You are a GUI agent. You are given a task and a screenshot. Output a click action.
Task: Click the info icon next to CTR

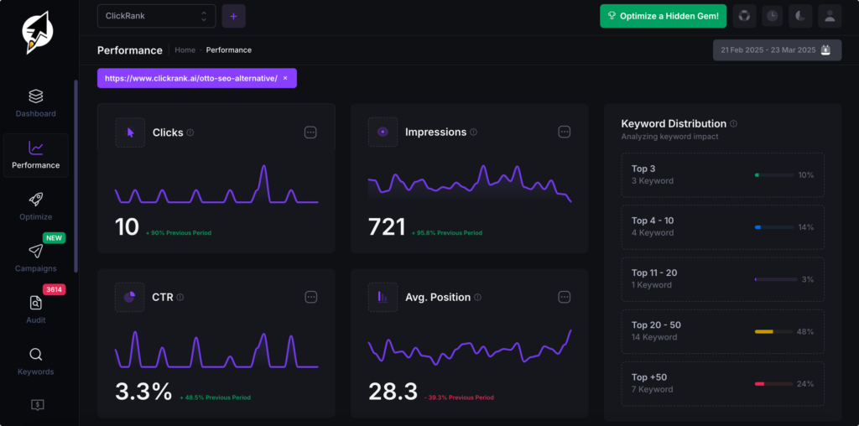(x=180, y=298)
